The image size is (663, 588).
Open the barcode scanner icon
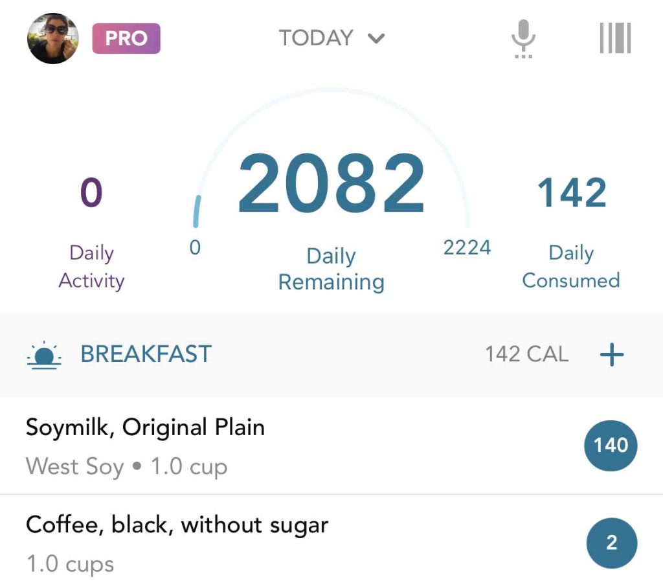tap(614, 38)
